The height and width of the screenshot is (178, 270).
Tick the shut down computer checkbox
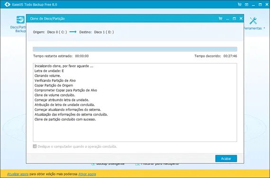[35, 146]
